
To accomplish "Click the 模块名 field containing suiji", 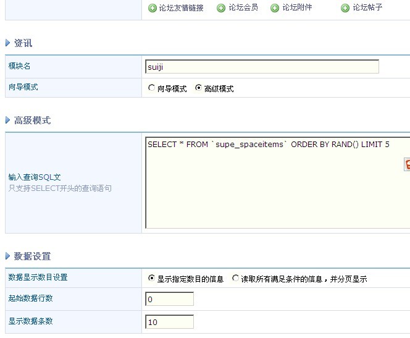I will tap(262, 67).
